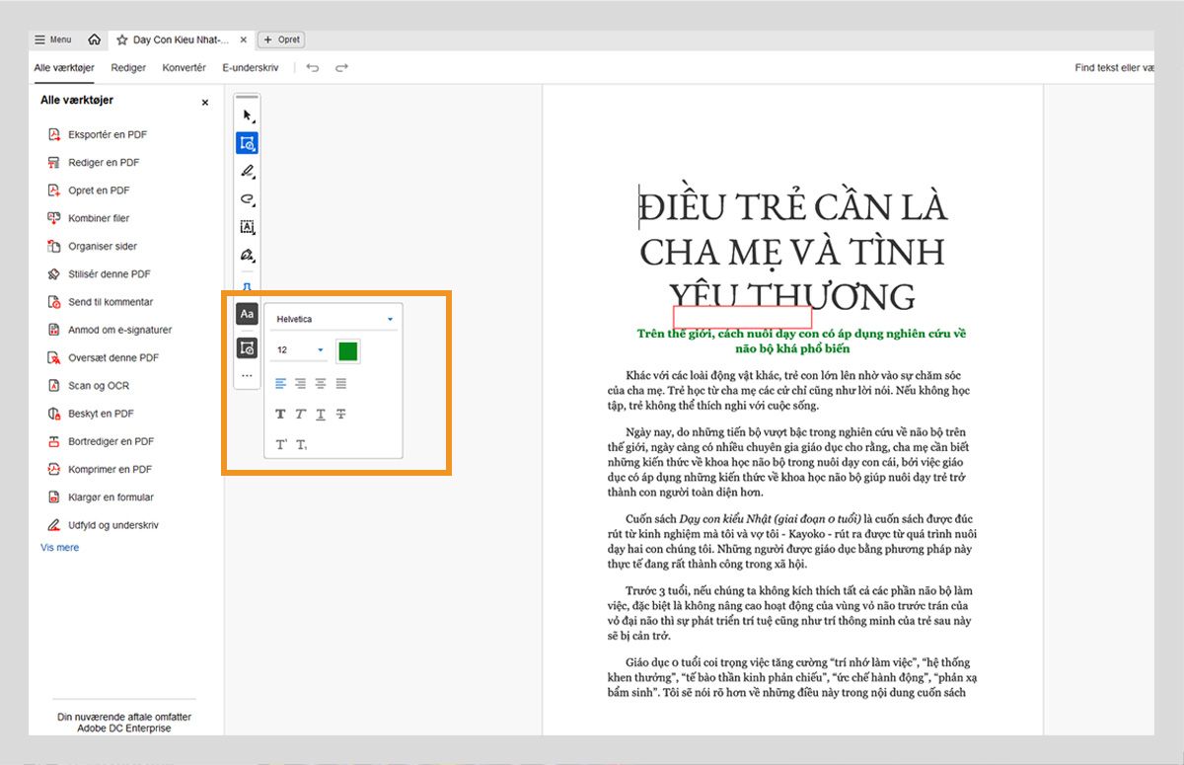The width and height of the screenshot is (1184, 765).
Task: Toggle underline text formatting
Action: (321, 415)
